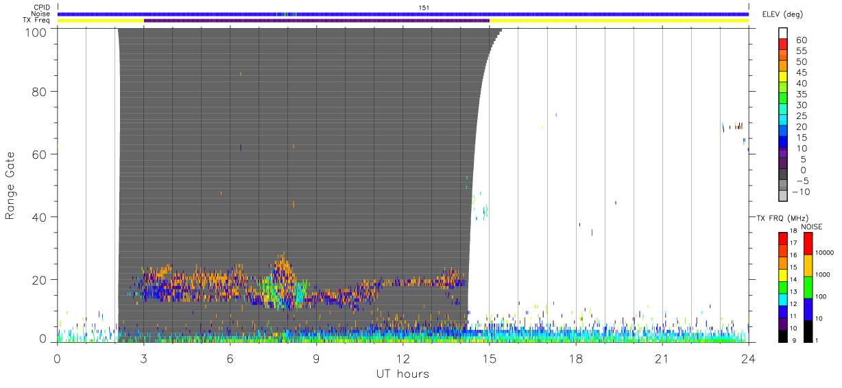Click the blue Noise strip at the top

pyautogui.click(x=402, y=14)
